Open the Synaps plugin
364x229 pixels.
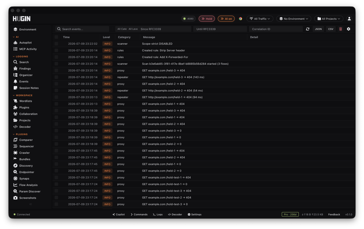(x=24, y=178)
